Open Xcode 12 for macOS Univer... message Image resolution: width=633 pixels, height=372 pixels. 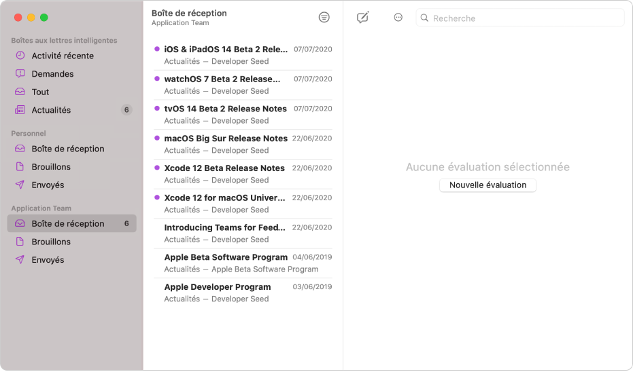tap(243, 204)
